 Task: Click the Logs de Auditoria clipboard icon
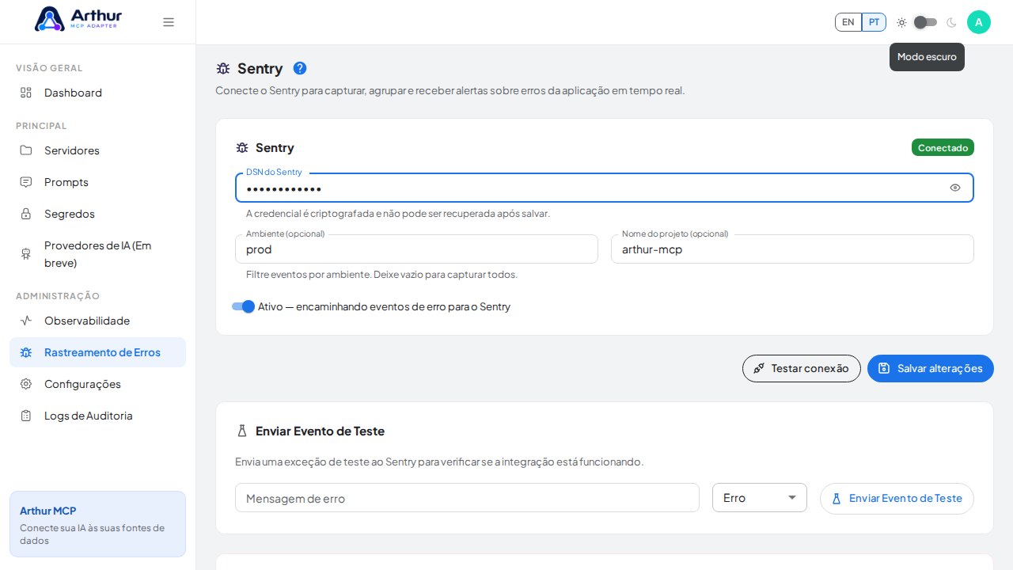tap(26, 416)
